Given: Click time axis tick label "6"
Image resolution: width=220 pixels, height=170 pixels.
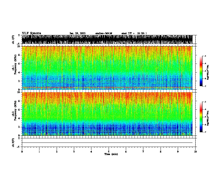Looking at the screenshot, I should 126,152.
